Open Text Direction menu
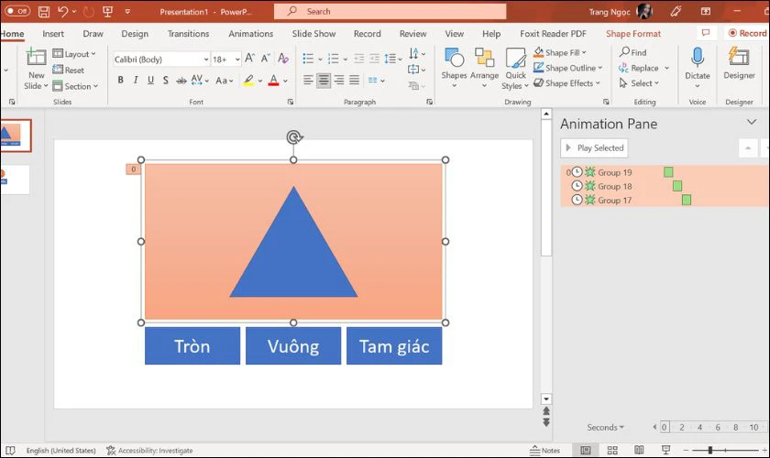 point(416,53)
